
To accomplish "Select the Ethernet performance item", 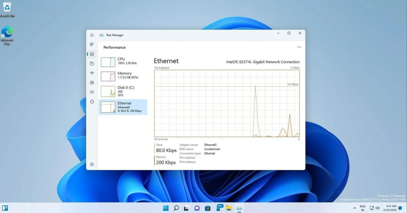I will (123, 107).
